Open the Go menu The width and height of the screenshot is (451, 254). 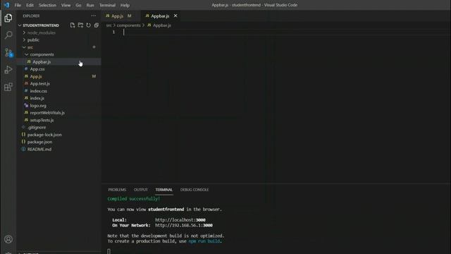(78, 5)
